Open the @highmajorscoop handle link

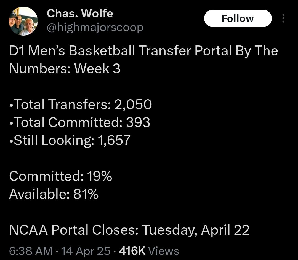pos(95,27)
